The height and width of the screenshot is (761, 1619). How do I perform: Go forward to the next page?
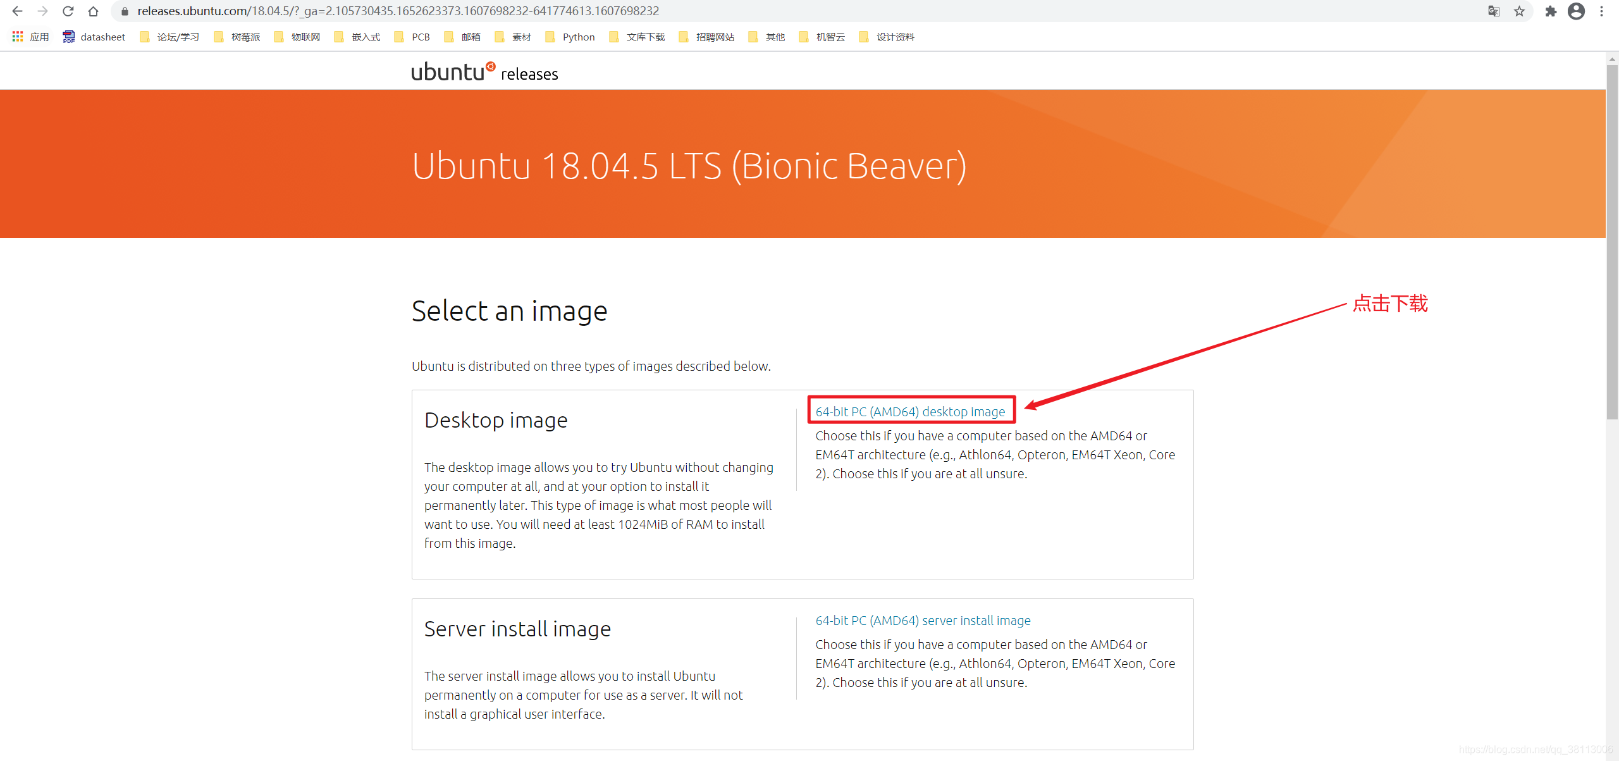point(42,11)
